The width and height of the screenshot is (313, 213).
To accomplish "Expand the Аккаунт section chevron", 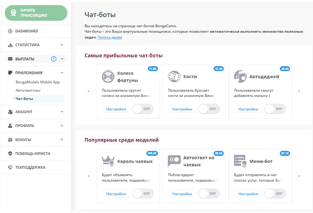I will [x=62, y=112].
